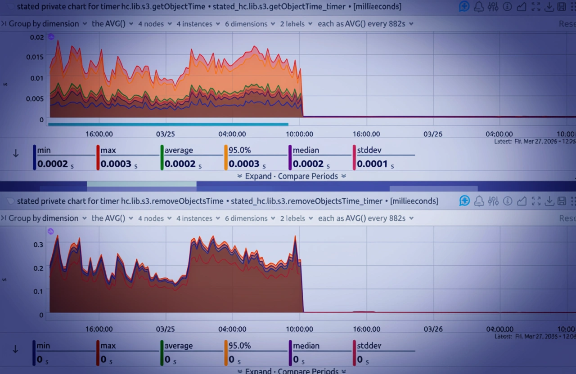
Task: Open the 4 nodes dropdown on top chart
Action: click(x=154, y=24)
